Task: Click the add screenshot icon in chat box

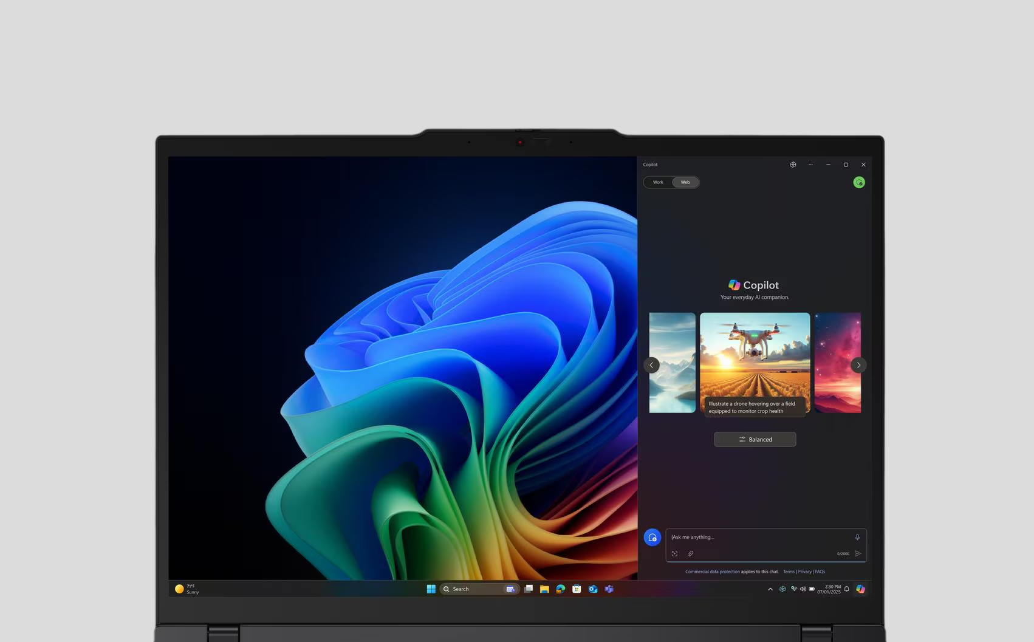Action: pos(674,553)
